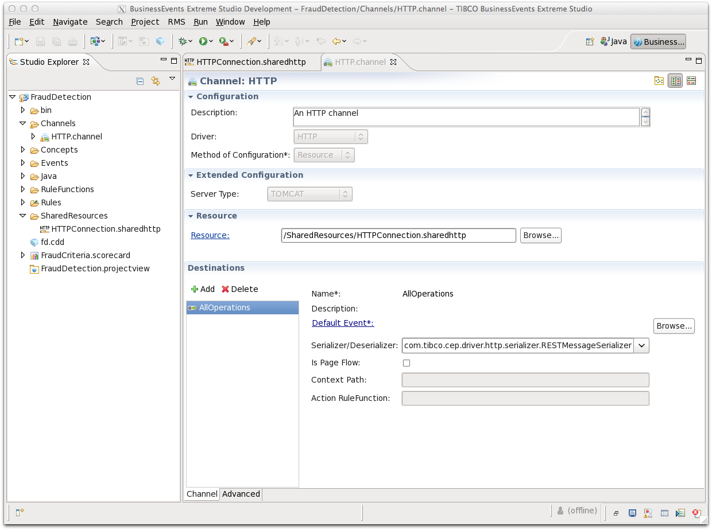Select AllOperations in the destinations list
The width and height of the screenshot is (712, 530).
(242, 307)
